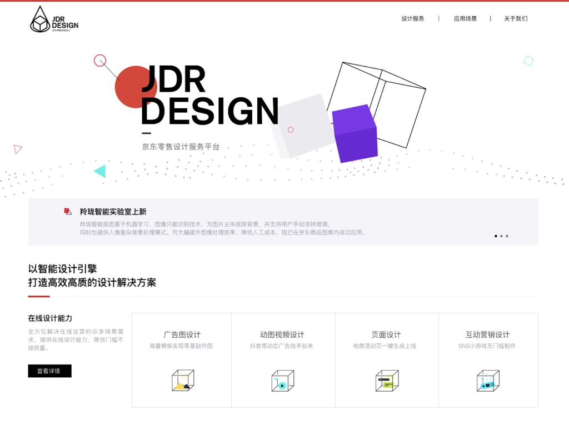The width and height of the screenshot is (569, 425).
Task: Click the 查看详情 button
Action: [x=49, y=371]
